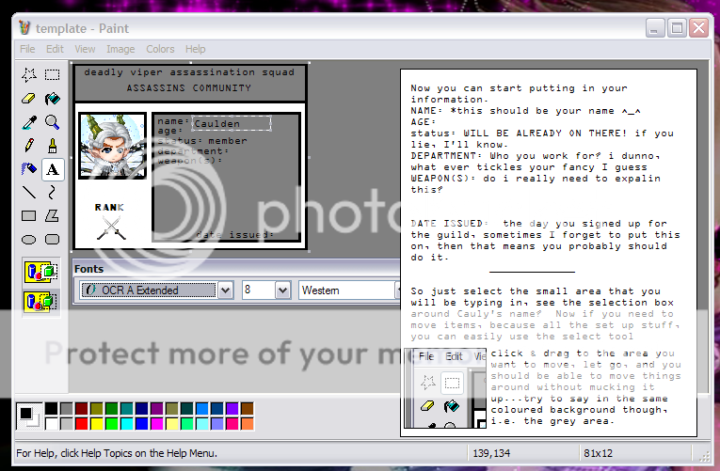This screenshot has width=720, height=471.
Task: Select the Free-Form Select tool
Action: pos(29,75)
